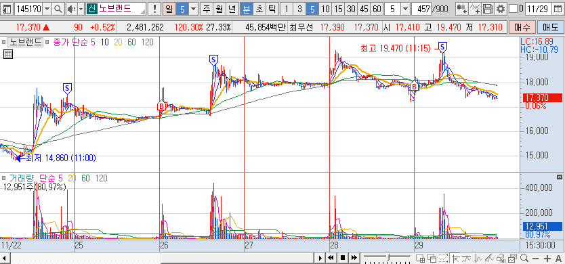The height and width of the screenshot is (264, 565).
Task: Toggle the checkbox next to the 11/29 date
Action: [514, 9]
